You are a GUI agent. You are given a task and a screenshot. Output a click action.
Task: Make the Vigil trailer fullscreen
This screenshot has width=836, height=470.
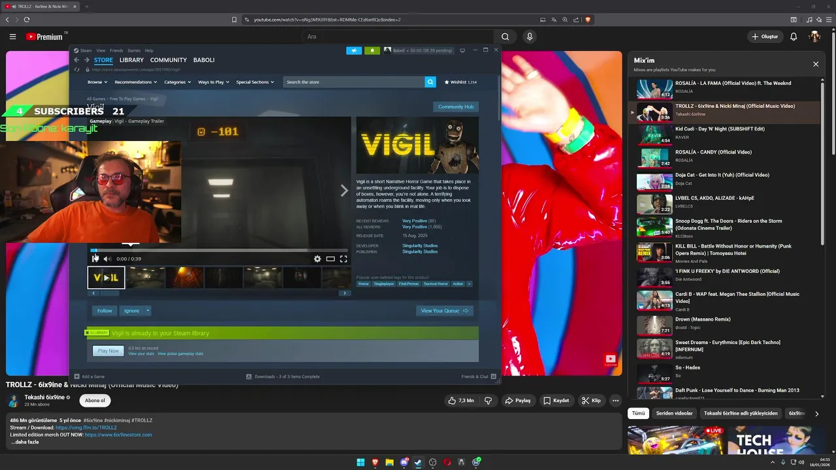[x=344, y=259]
